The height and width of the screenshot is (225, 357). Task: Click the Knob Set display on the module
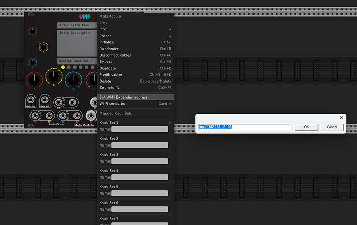[77, 61]
